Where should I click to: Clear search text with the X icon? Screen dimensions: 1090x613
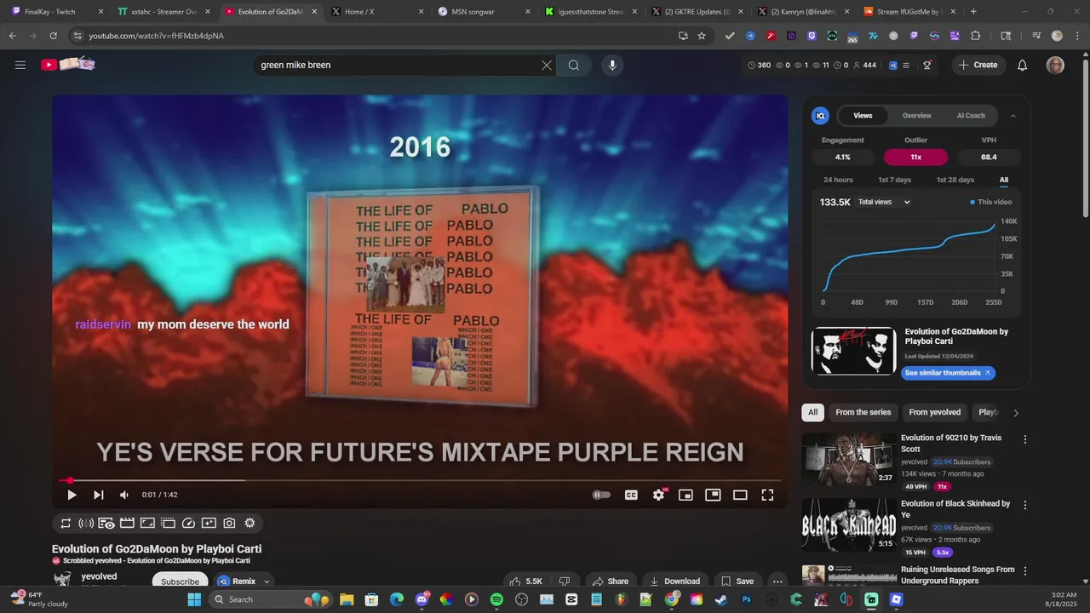click(547, 66)
